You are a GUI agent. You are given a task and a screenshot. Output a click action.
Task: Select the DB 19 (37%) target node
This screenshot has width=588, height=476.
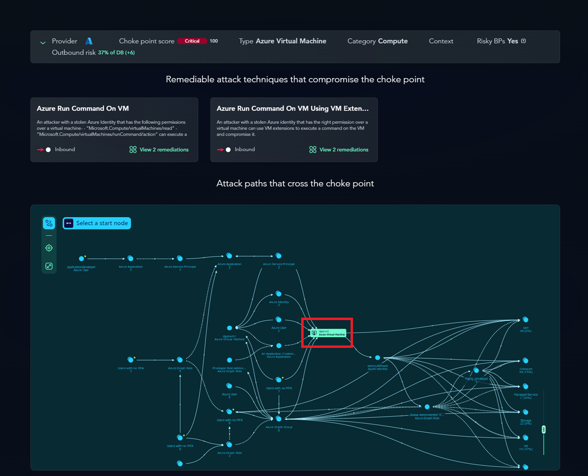526,438
